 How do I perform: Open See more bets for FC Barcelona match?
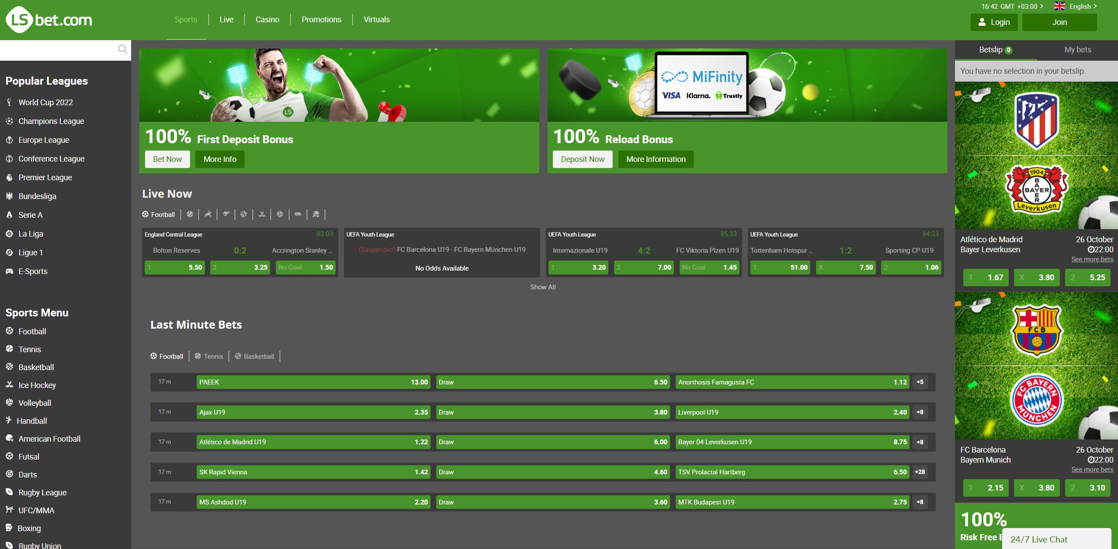(1092, 470)
